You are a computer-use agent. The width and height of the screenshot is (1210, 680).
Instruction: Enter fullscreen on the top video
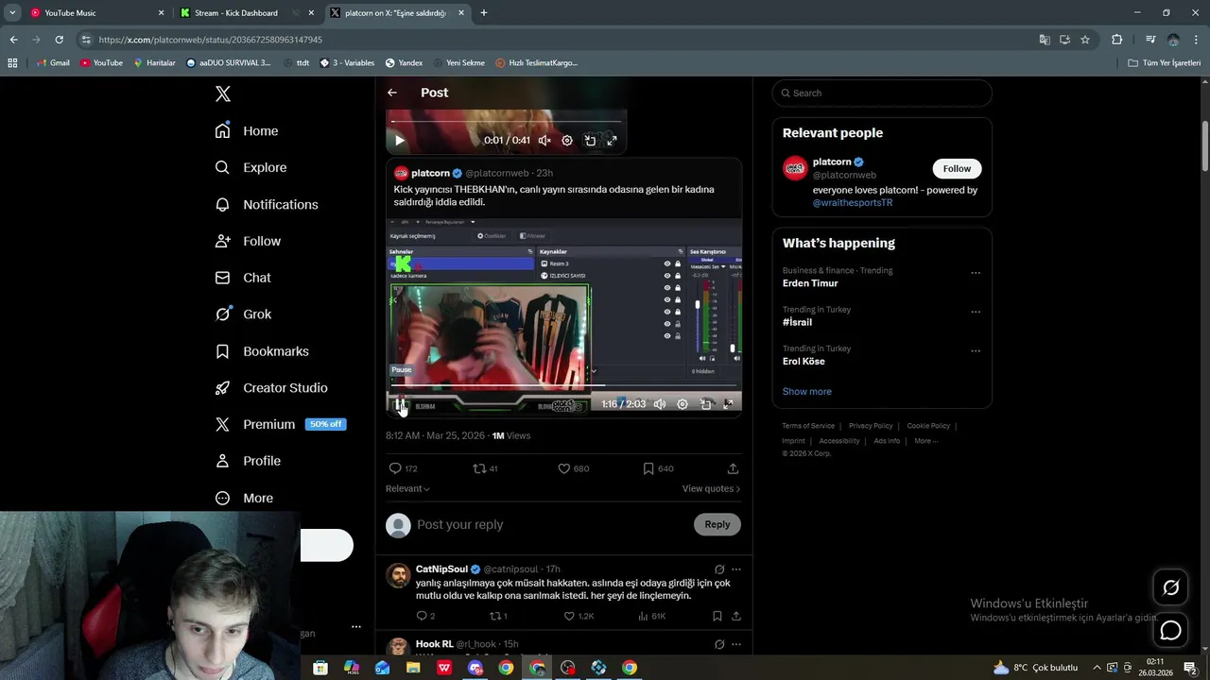(612, 140)
